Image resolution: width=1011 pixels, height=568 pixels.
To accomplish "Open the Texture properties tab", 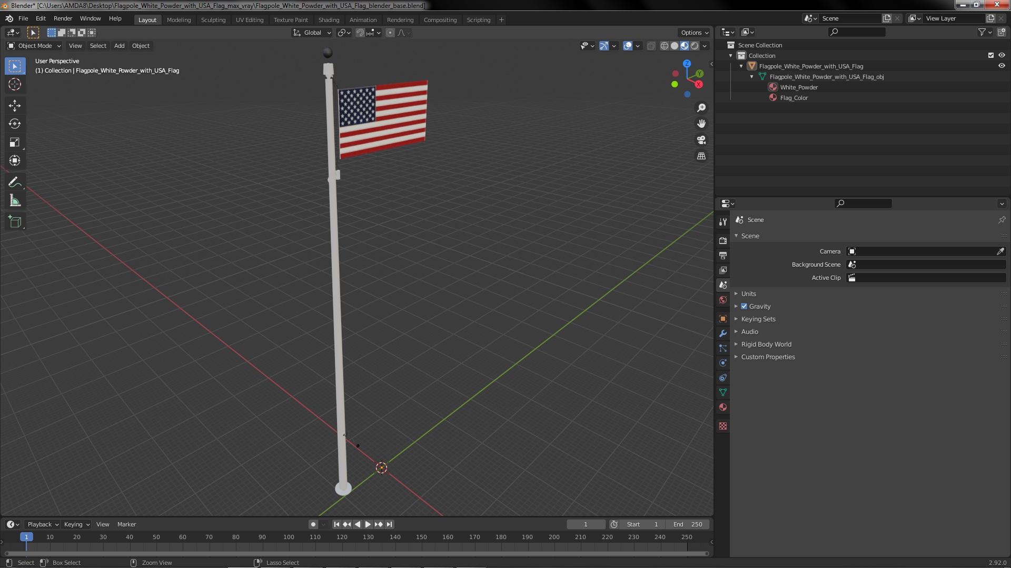I will pos(723,426).
